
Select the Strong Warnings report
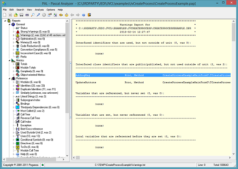tap(35, 32)
